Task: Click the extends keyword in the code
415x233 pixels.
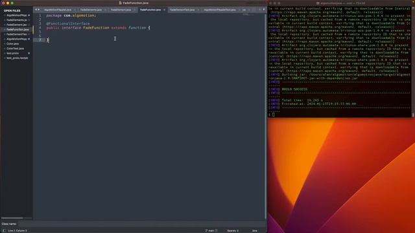Action: 119,28
